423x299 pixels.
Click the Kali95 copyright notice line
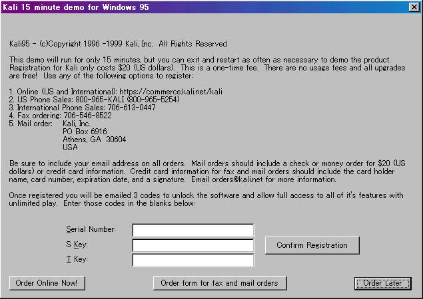coord(118,44)
